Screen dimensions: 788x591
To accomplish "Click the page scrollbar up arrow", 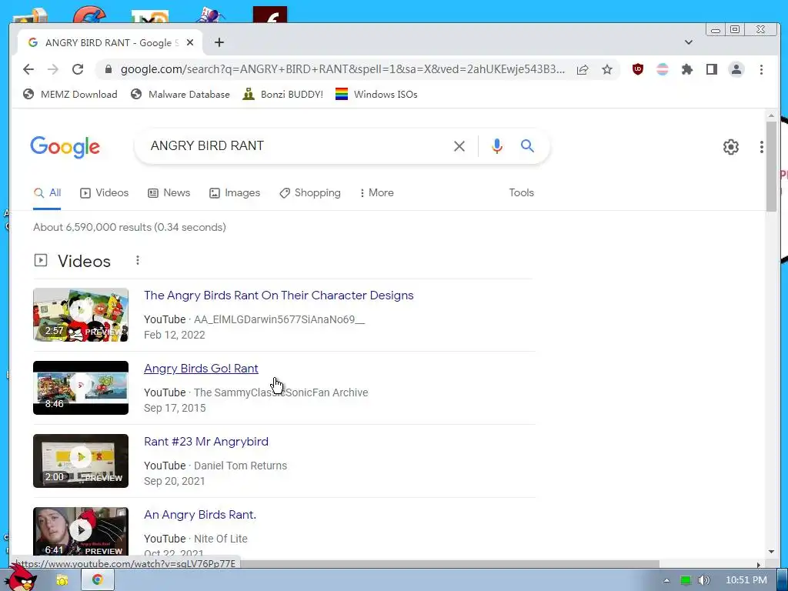I will point(771,115).
